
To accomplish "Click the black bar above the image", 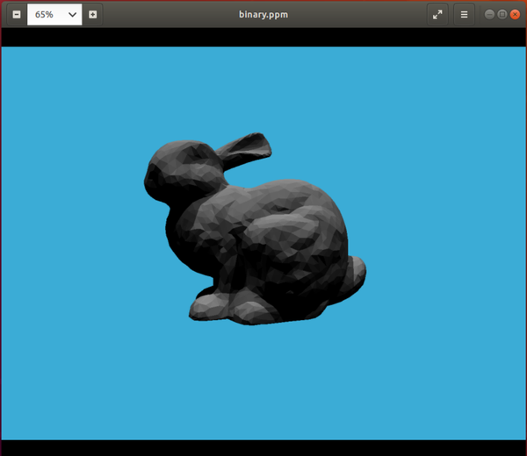I will click(263, 37).
